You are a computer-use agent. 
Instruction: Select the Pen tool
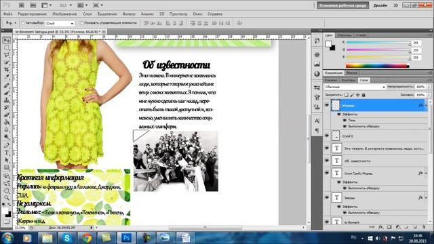click(7, 145)
